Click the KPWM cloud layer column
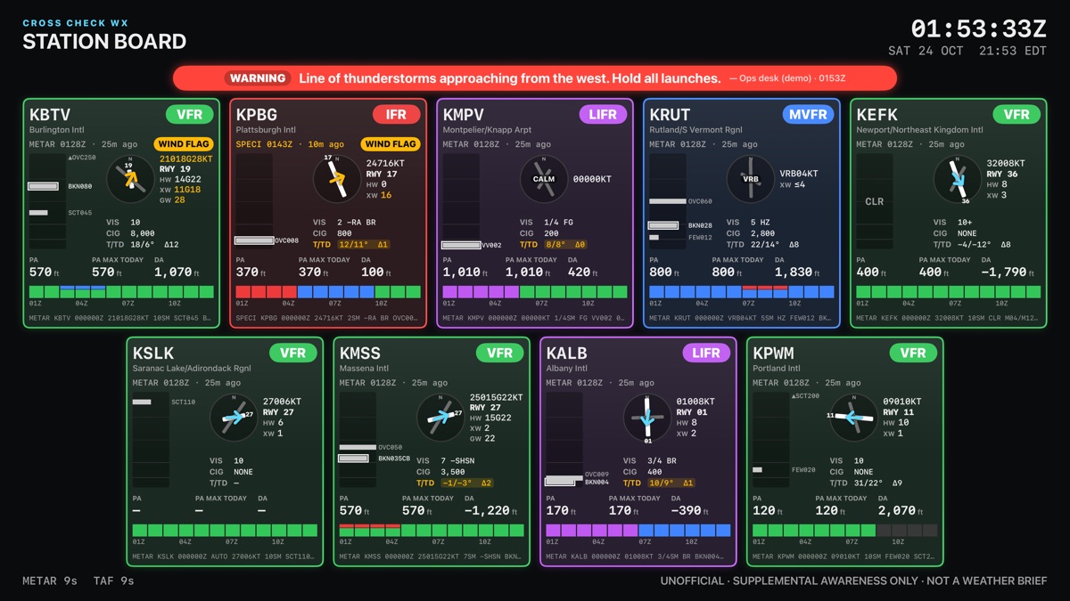This screenshot has width=1070, height=601. (x=771, y=440)
